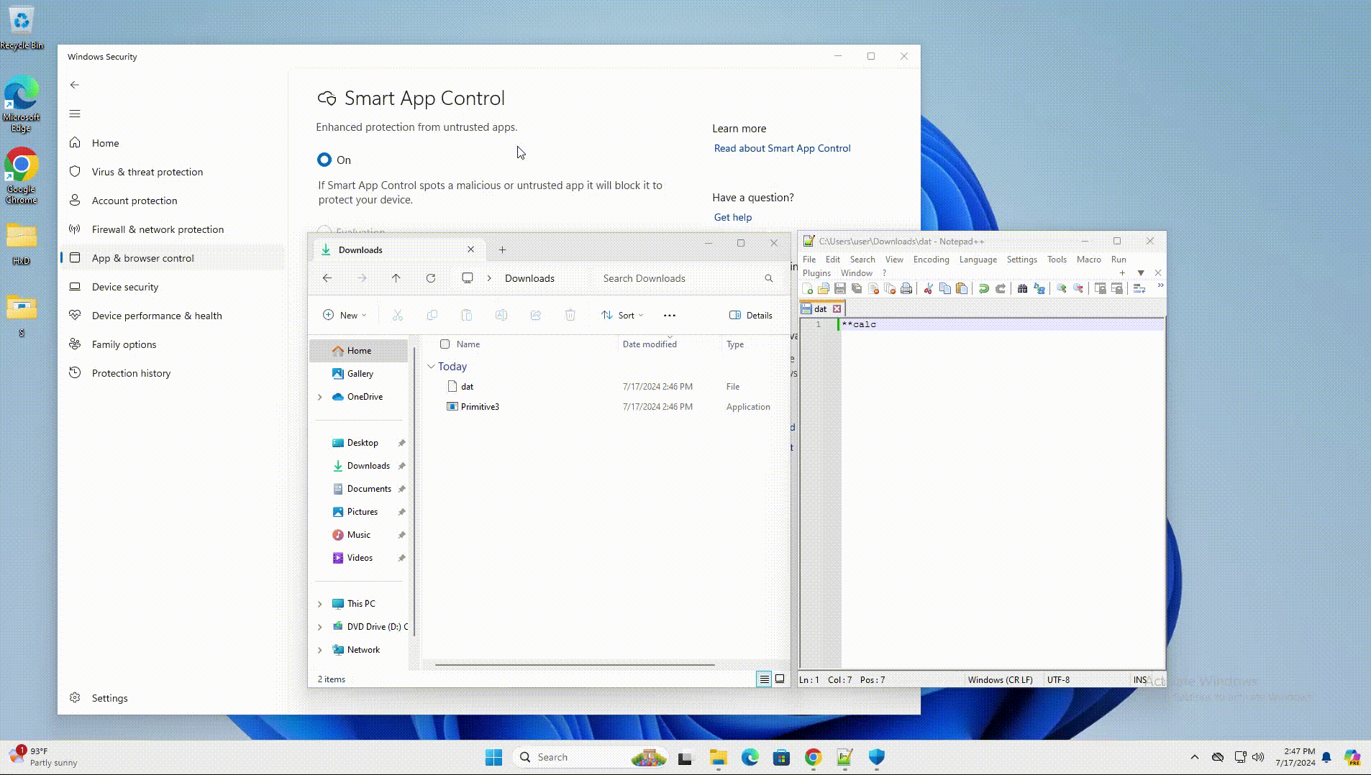The height and width of the screenshot is (775, 1371).
Task: Select the On radio button for Smart App Control
Action: coord(324,160)
